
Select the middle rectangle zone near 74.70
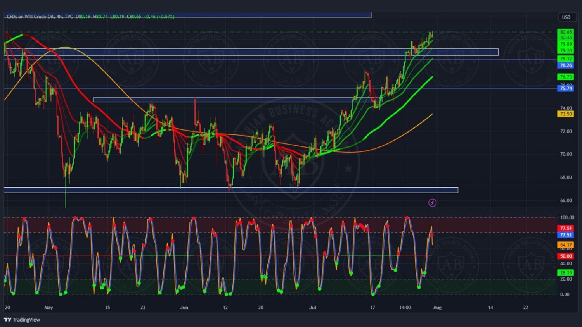tap(237, 100)
